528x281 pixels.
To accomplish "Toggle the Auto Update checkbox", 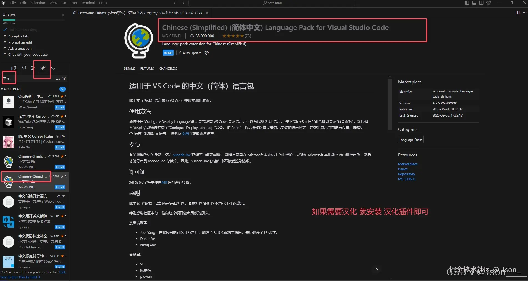I will tap(179, 53).
